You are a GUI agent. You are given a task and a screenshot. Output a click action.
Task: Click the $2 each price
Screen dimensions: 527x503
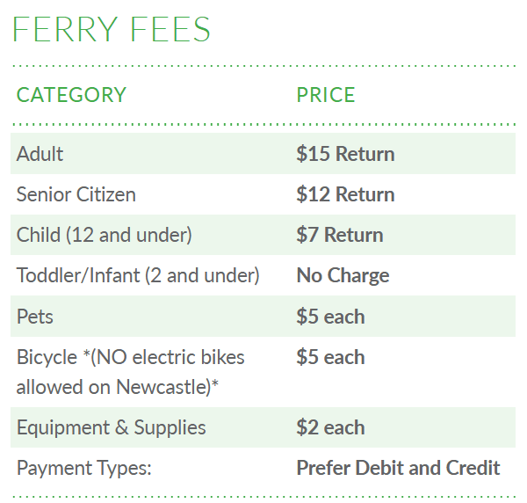330,428
